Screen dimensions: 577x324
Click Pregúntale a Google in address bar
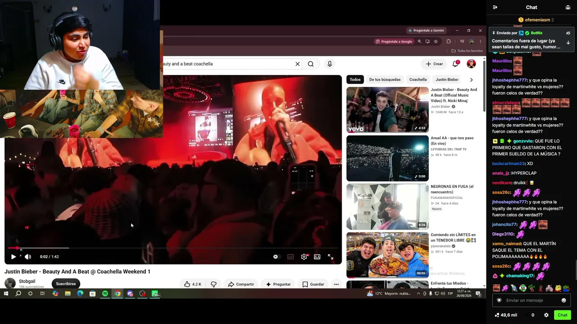click(394, 41)
